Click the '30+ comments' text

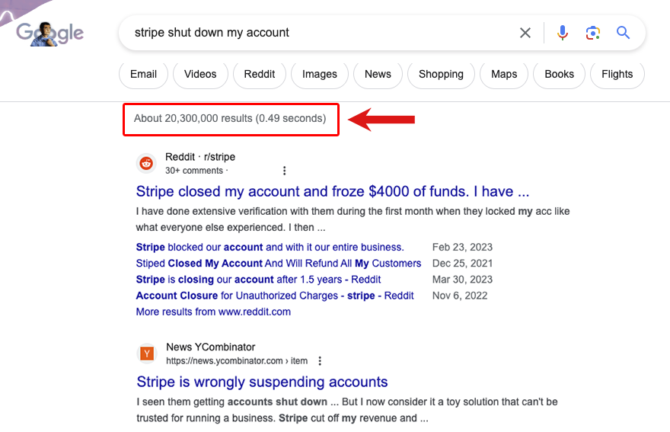pyautogui.click(x=194, y=171)
